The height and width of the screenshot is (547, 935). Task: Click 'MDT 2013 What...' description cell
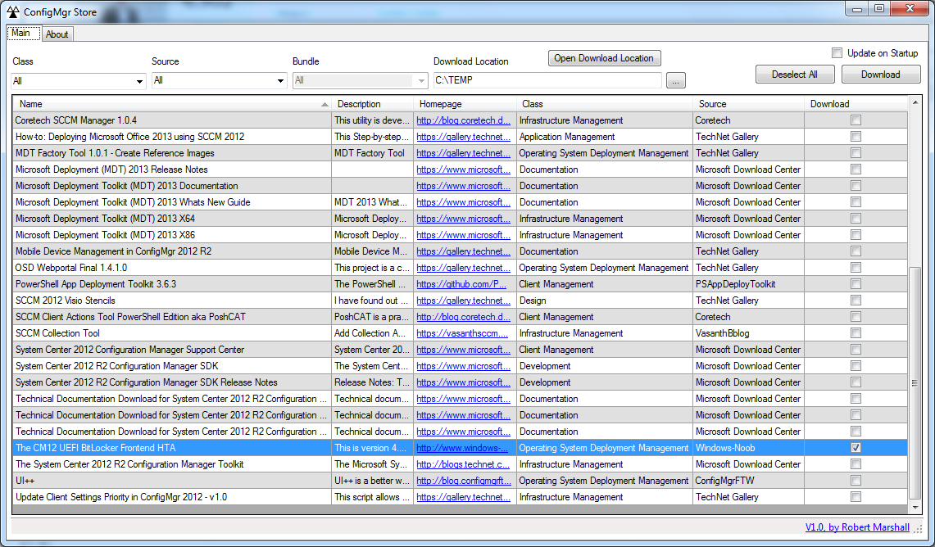coord(373,202)
